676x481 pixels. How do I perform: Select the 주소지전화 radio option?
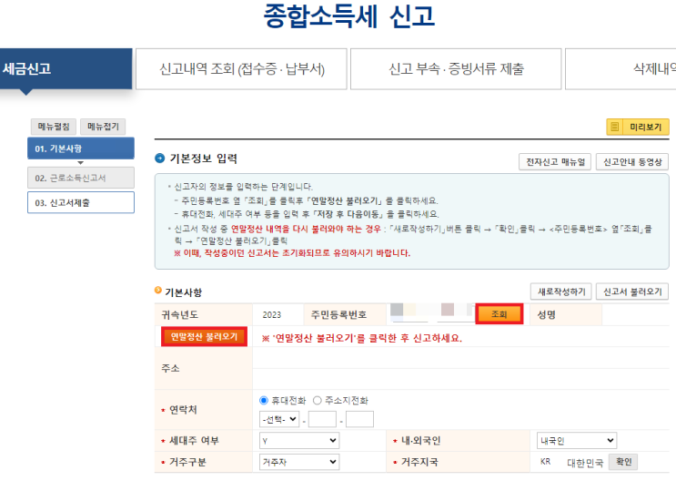click(x=318, y=400)
